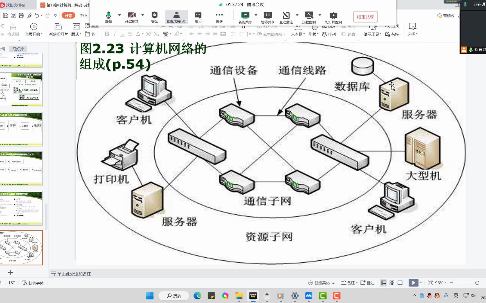
Task: Click the 替换 replace button
Action: point(393,34)
